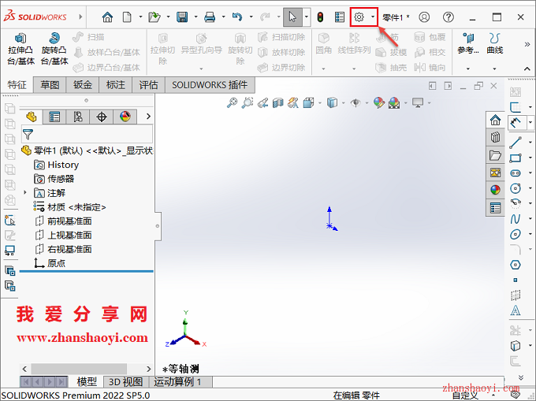The height and width of the screenshot is (401, 536).
Task: Collapse the ribbon with up caret
Action: point(527,69)
